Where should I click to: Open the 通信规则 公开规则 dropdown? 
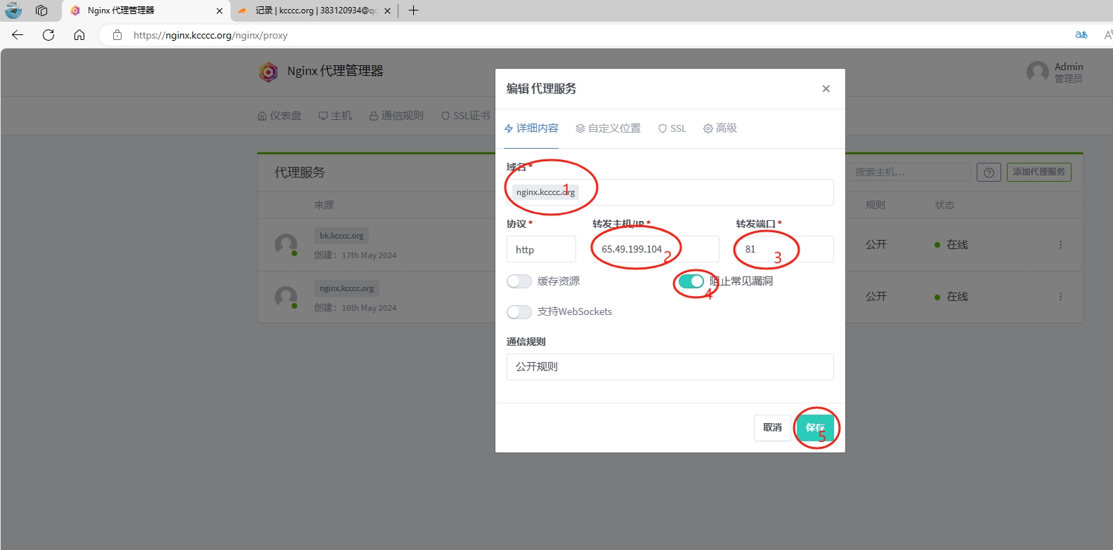670,367
